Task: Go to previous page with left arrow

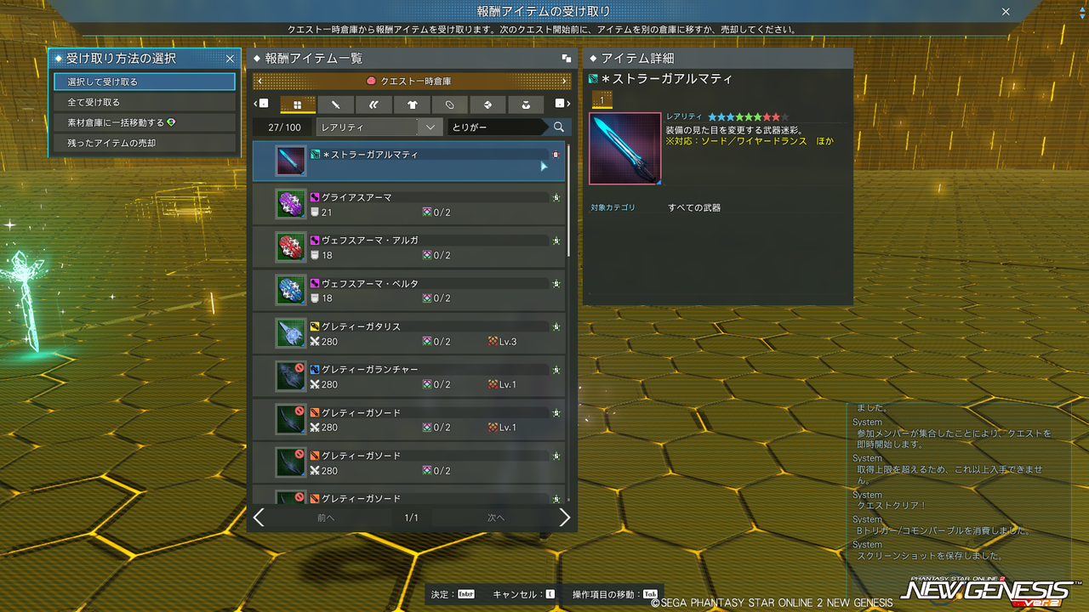Action: [259, 518]
